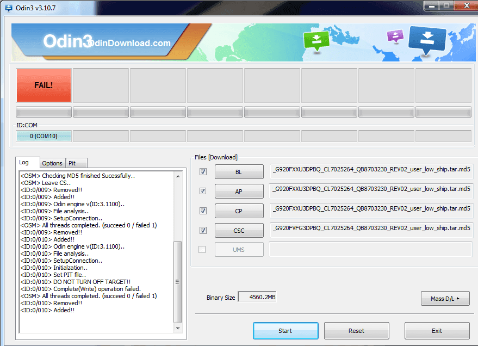Uncheck the AP file checkbox
The image size is (478, 346).
[203, 191]
